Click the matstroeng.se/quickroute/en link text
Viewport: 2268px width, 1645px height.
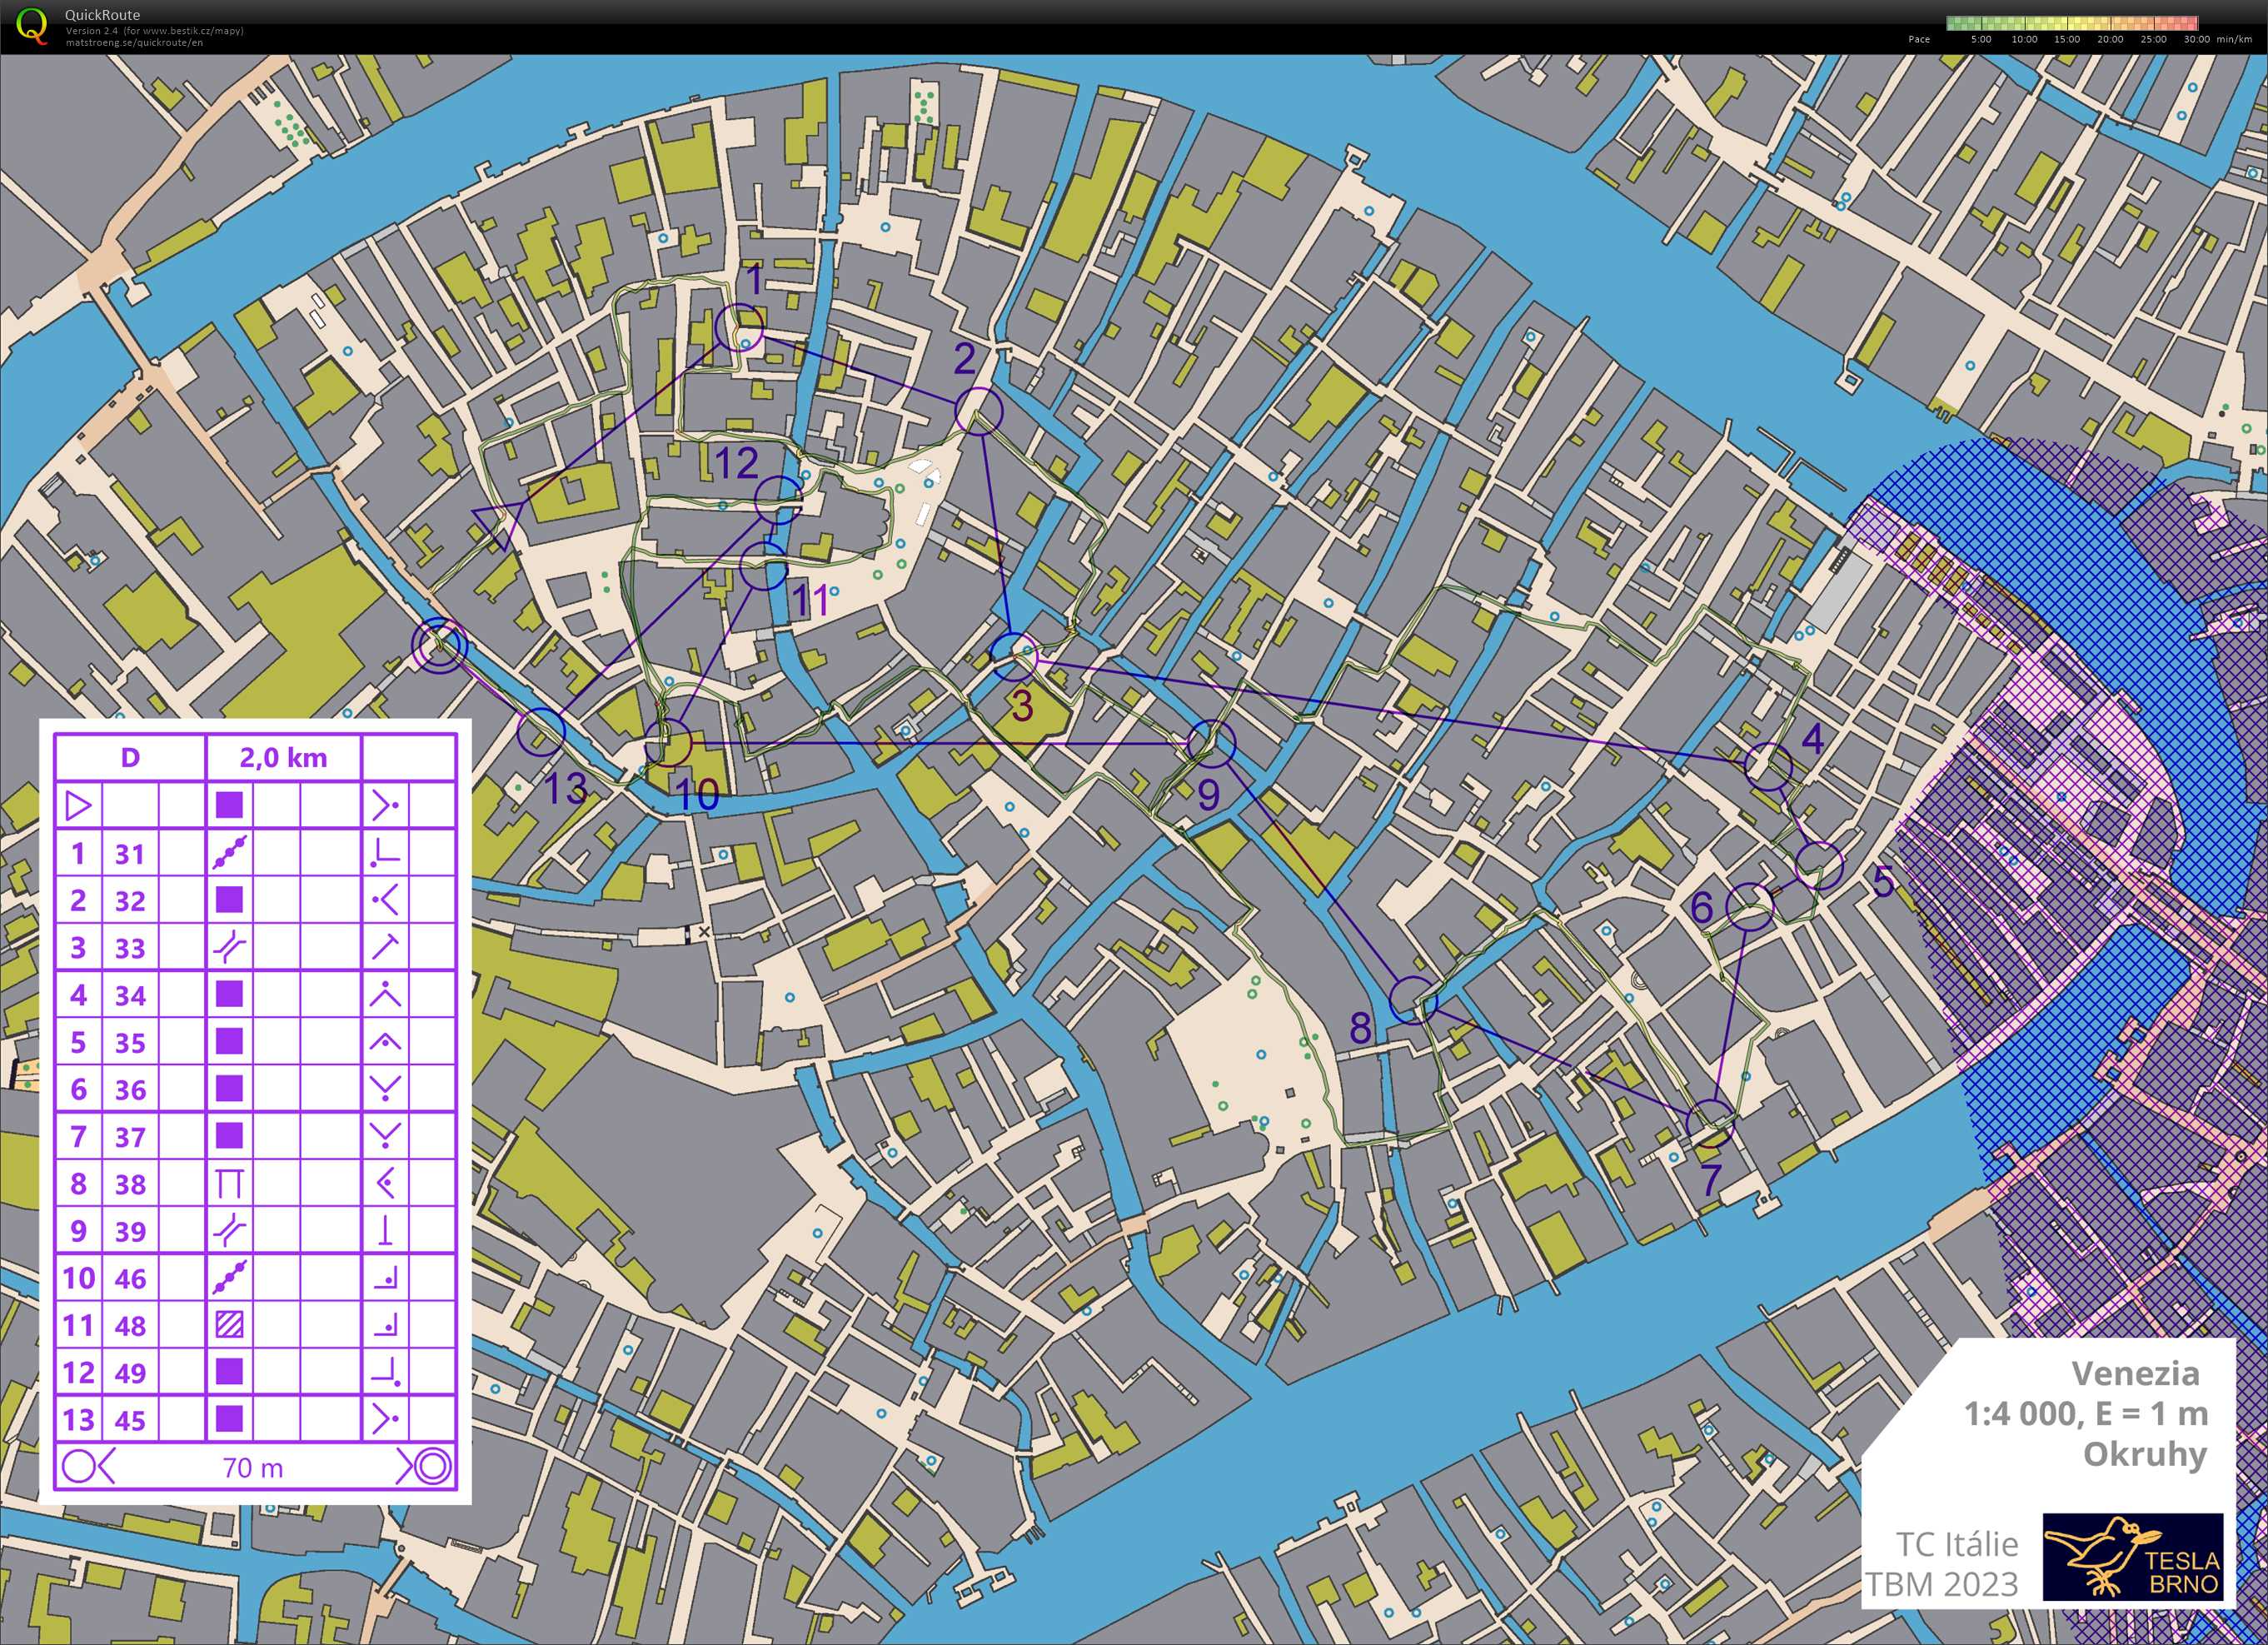coord(133,43)
